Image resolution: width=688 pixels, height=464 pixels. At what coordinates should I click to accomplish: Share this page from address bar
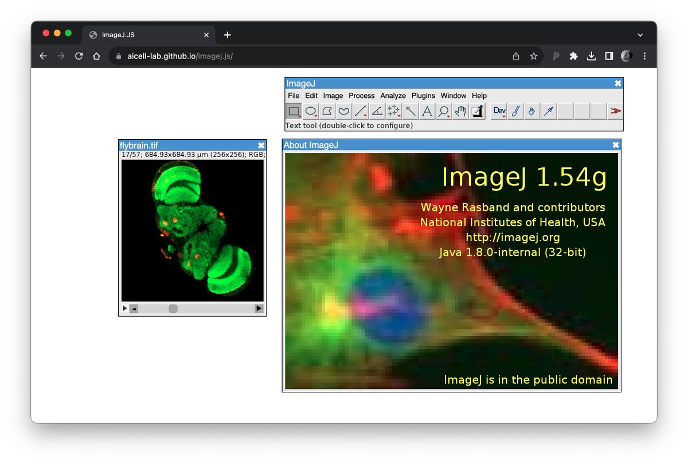pos(516,56)
